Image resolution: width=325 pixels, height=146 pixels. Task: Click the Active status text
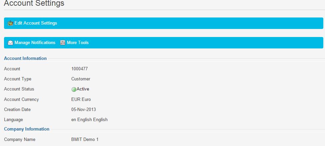[83, 89]
